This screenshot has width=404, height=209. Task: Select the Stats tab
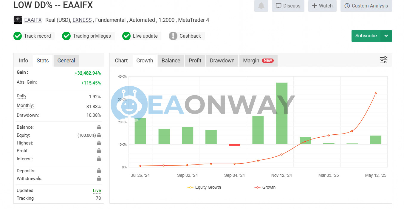(43, 61)
